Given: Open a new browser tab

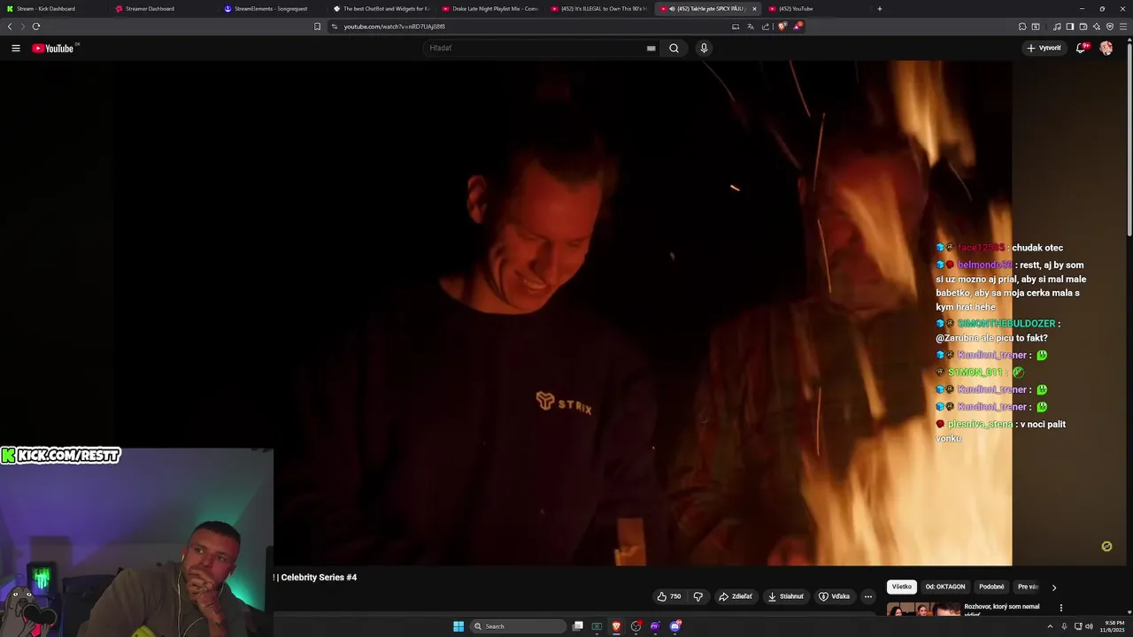Looking at the screenshot, I should (879, 9).
